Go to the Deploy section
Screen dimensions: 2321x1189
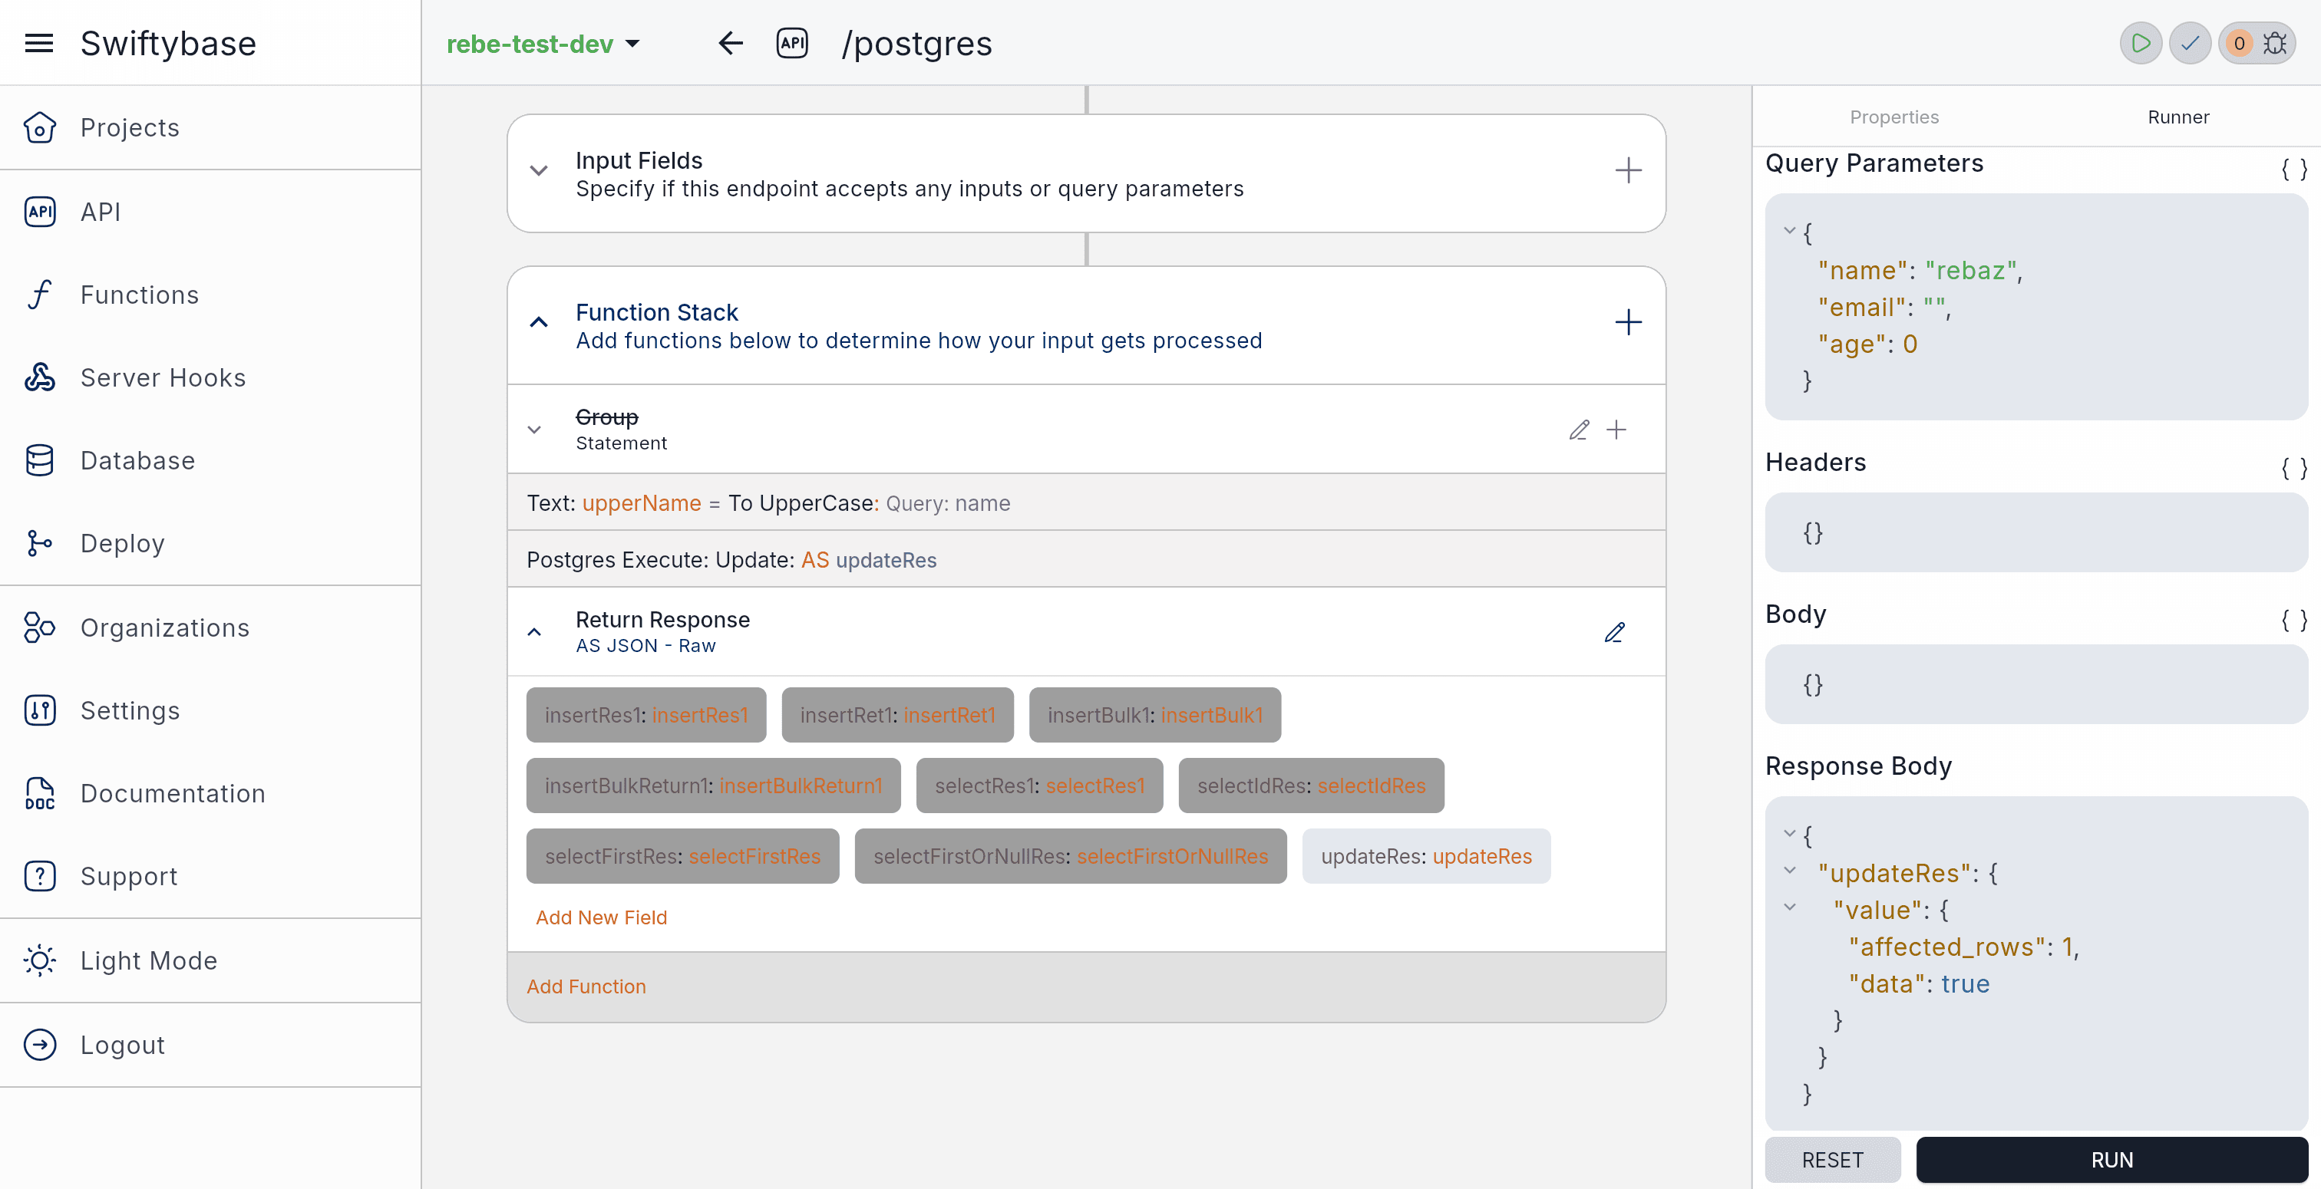click(210, 543)
